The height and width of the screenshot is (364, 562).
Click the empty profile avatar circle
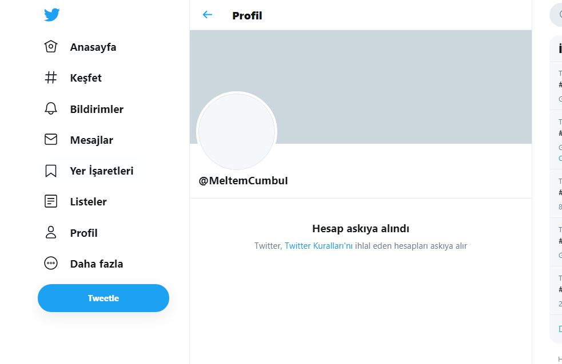tap(237, 131)
